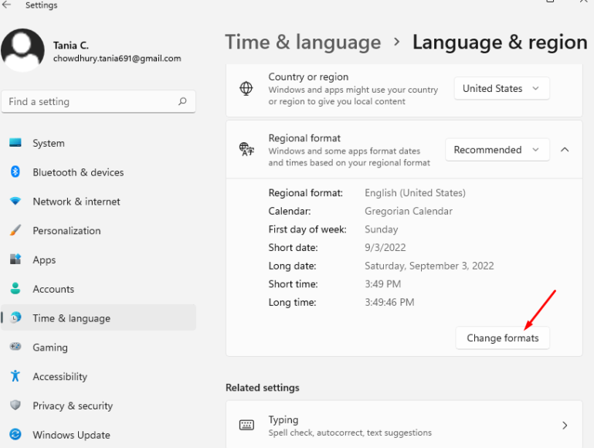The image size is (594, 448).
Task: Click the Windows Update sync icon
Action: point(15,434)
